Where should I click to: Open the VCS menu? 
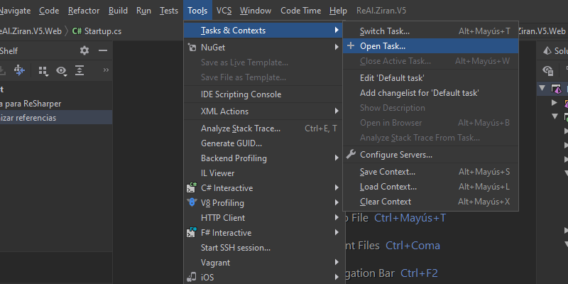pos(224,11)
